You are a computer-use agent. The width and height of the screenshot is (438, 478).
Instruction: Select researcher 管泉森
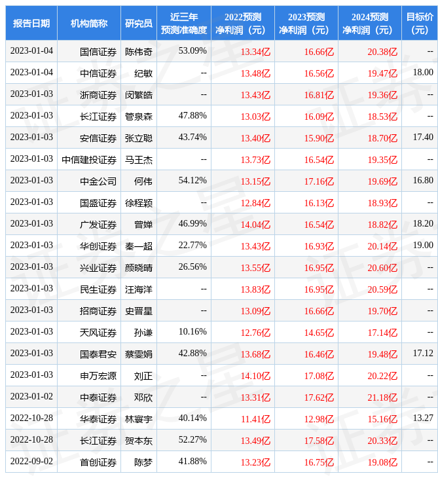pos(139,117)
